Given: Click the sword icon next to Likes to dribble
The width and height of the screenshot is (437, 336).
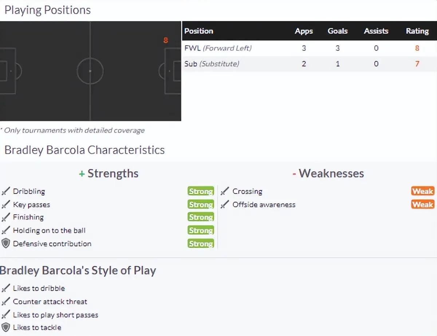Looking at the screenshot, I should 5,288.
